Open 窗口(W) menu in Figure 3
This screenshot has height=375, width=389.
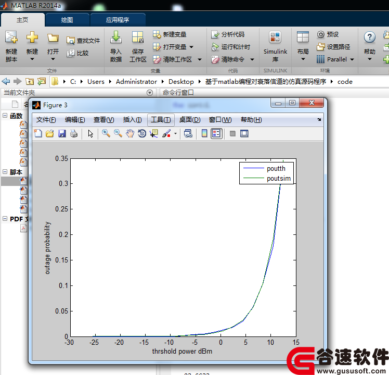tap(221, 120)
